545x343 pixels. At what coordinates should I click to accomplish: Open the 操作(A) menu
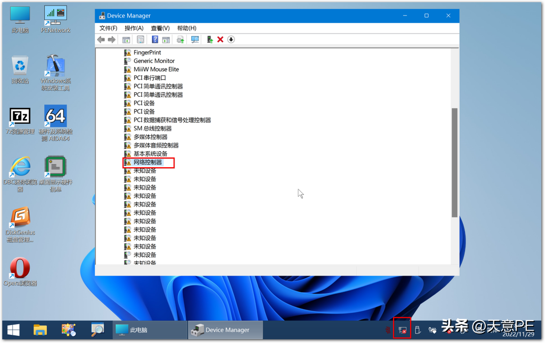134,28
